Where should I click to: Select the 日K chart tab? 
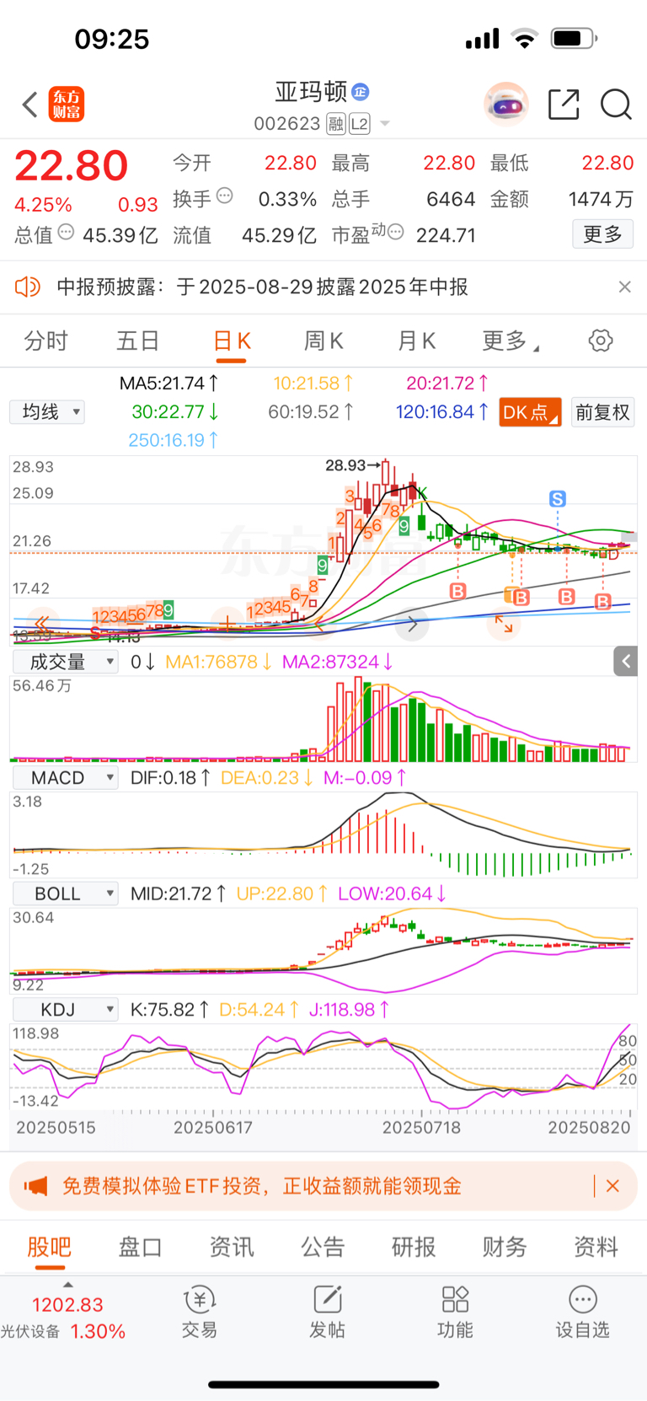232,341
